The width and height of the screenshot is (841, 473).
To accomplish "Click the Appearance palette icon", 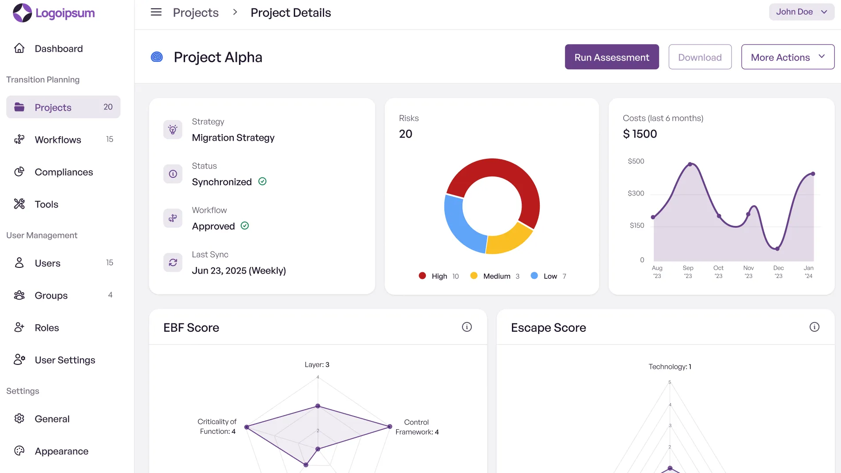I will [x=19, y=450].
